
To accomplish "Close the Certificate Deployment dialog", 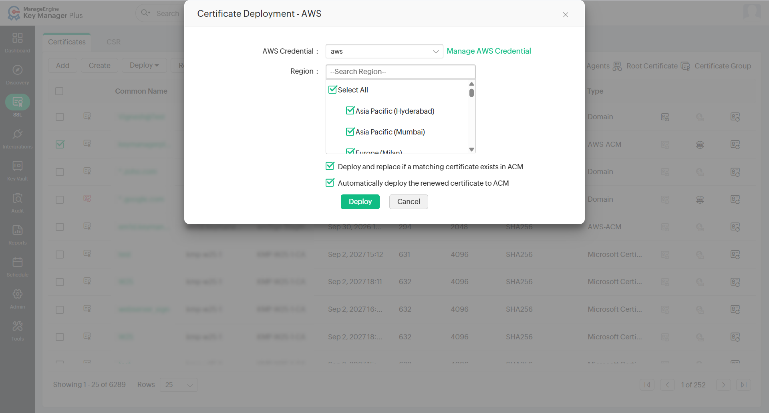I will point(566,15).
